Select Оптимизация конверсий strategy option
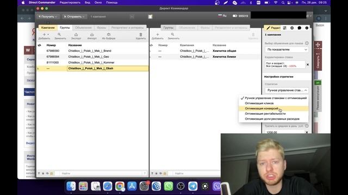Screen dimensions: 348x195 click(274, 108)
